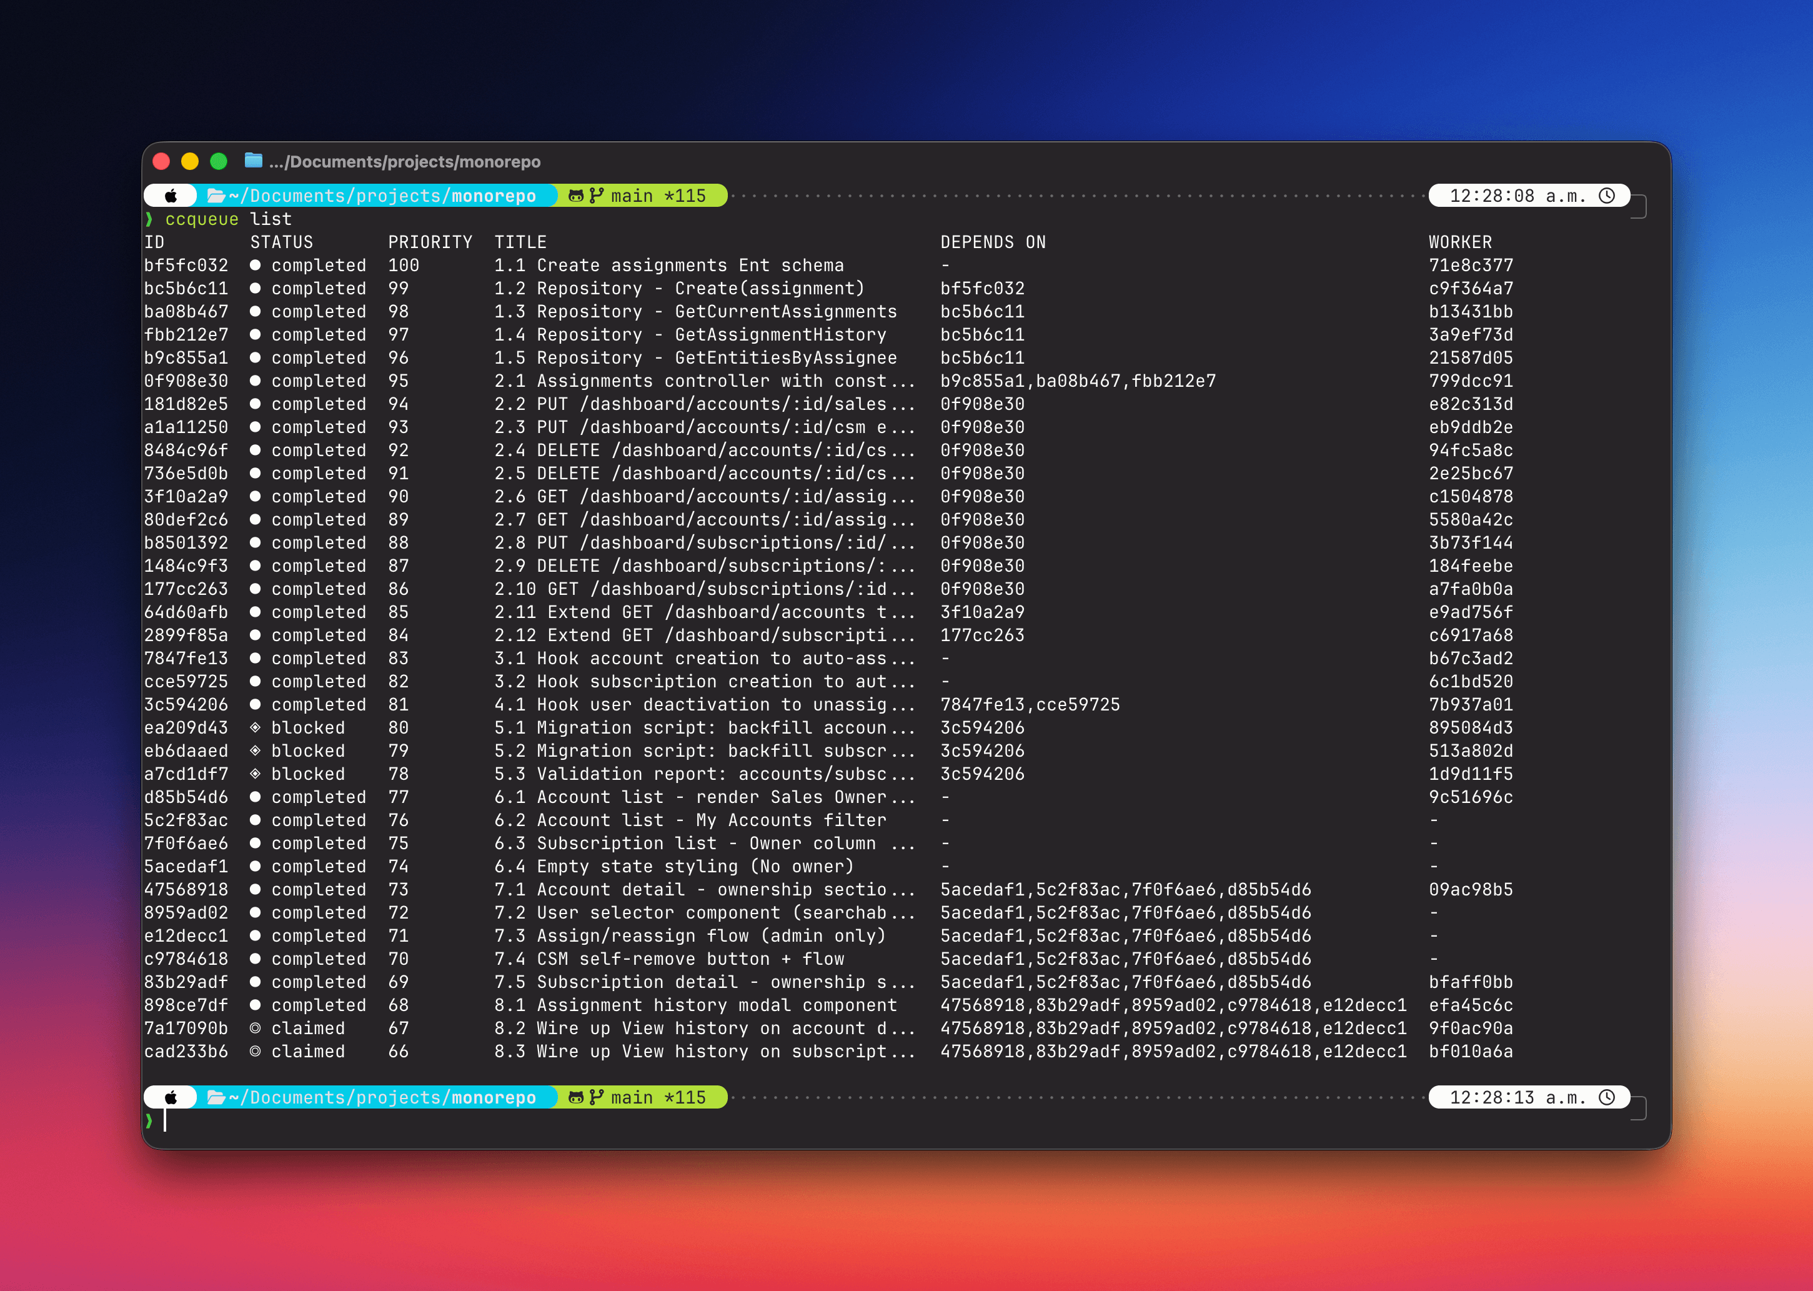Screen dimensions: 1813x1291
Task: Click the claimed status icon for task cad233b6
Action: point(255,1051)
